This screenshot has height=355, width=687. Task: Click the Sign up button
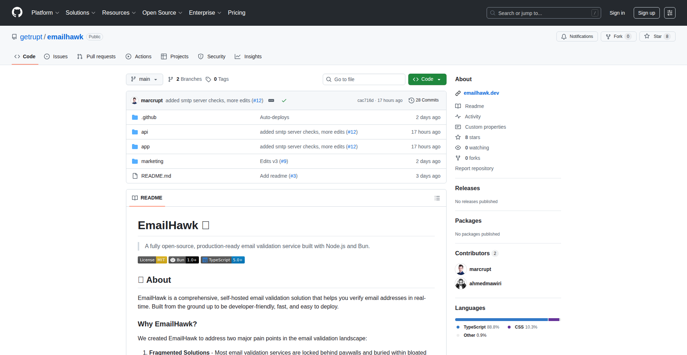[647, 13]
